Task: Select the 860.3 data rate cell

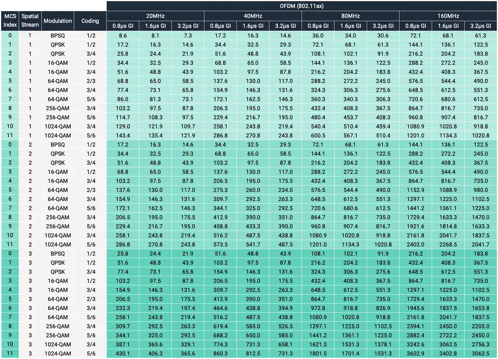Action: 220,353
